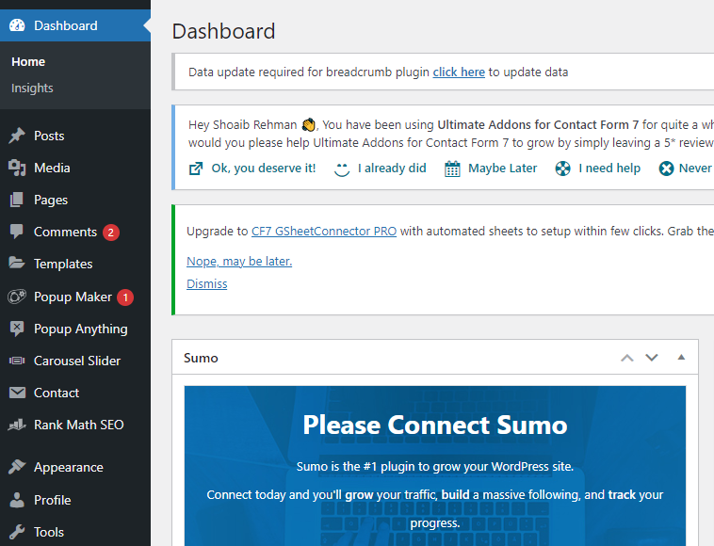Click the Tools wrench icon

point(17,532)
